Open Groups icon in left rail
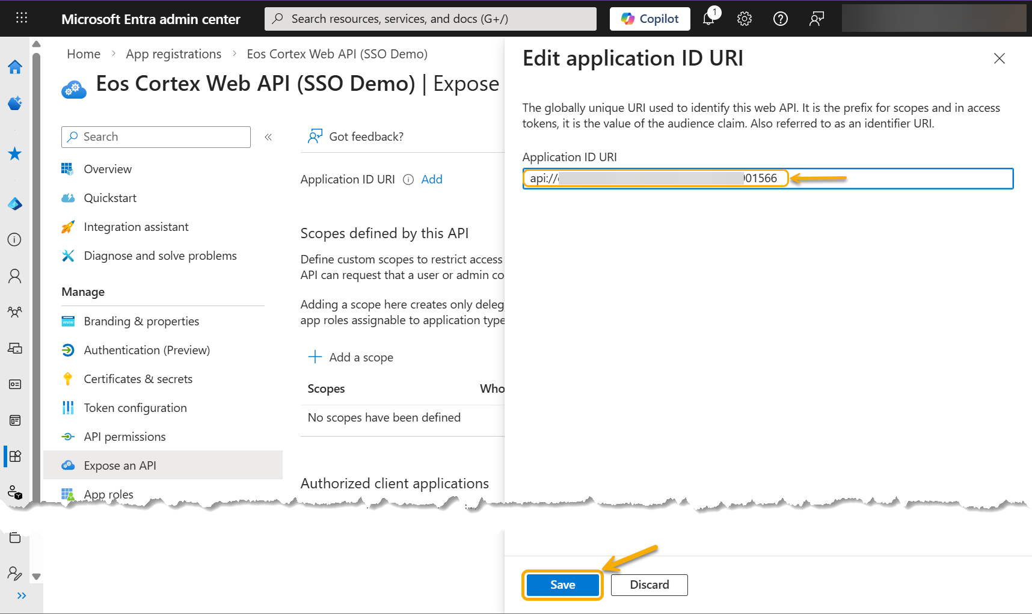The image size is (1032, 614). click(15, 312)
